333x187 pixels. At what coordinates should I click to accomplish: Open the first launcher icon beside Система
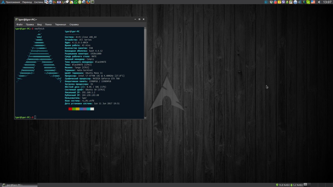point(46,2)
